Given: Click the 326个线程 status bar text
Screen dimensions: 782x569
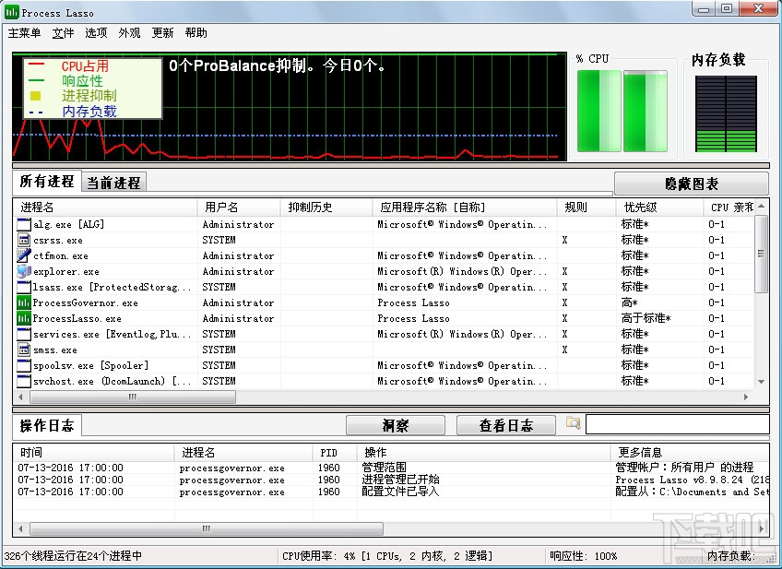Looking at the screenshot, I should 73,556.
